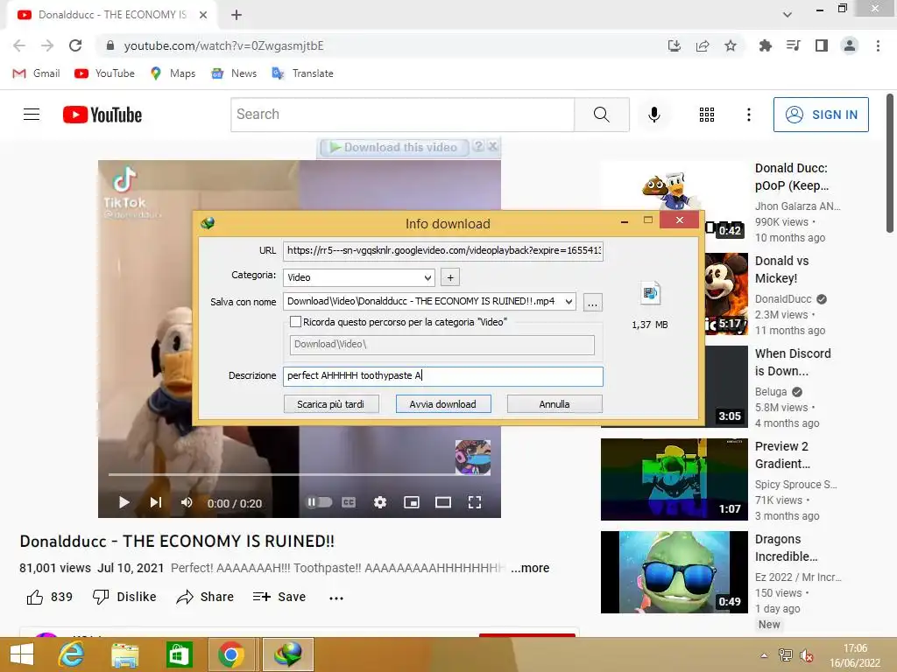Click the SIGN IN button
897x672 pixels.
tap(821, 115)
